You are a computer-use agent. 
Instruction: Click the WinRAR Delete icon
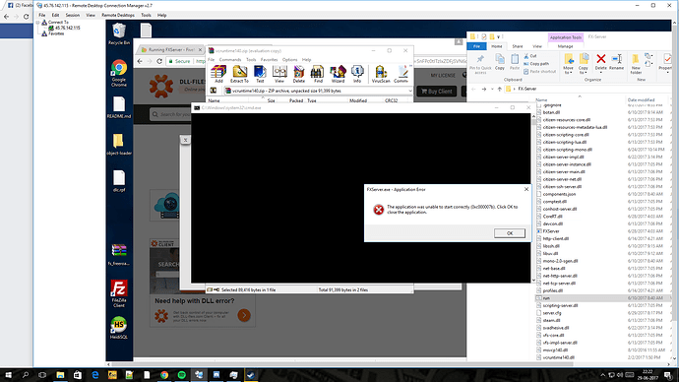(x=299, y=74)
